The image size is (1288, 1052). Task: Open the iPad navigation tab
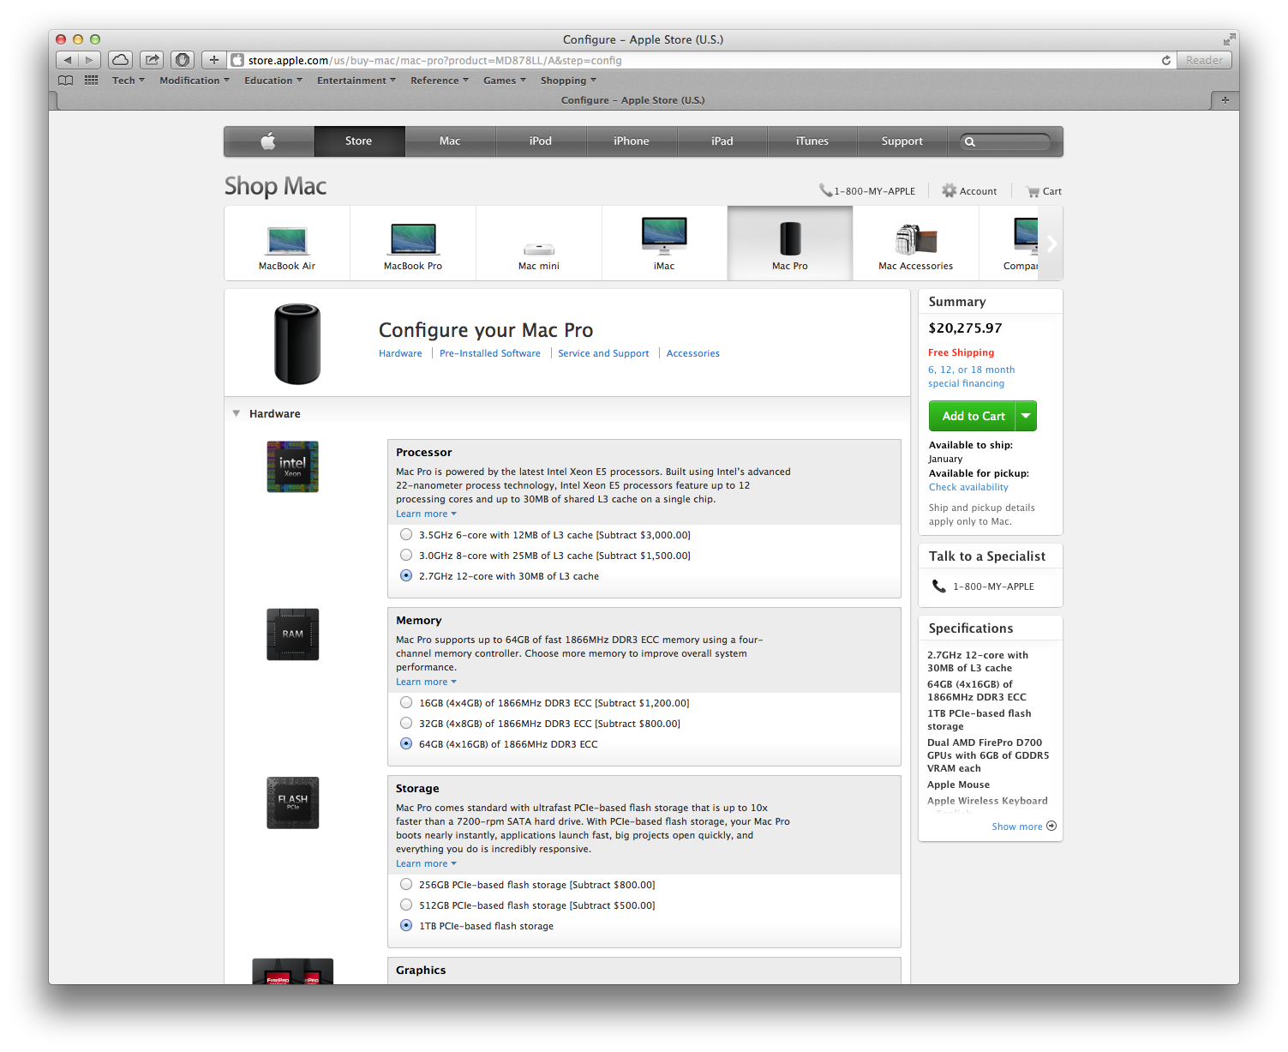[722, 141]
